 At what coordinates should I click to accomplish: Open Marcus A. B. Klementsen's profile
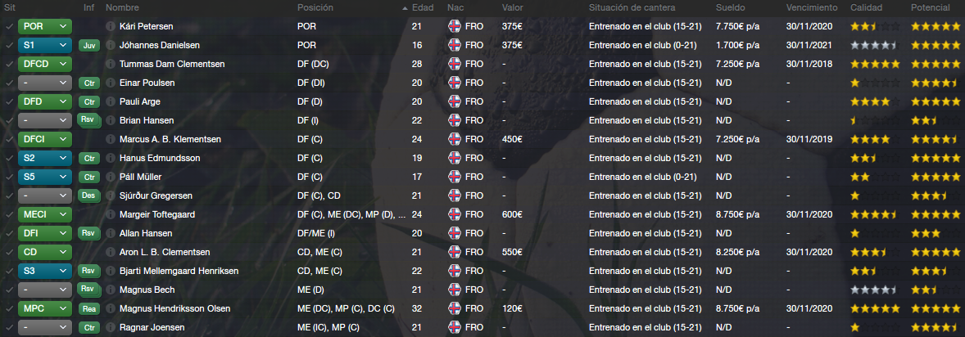point(170,140)
